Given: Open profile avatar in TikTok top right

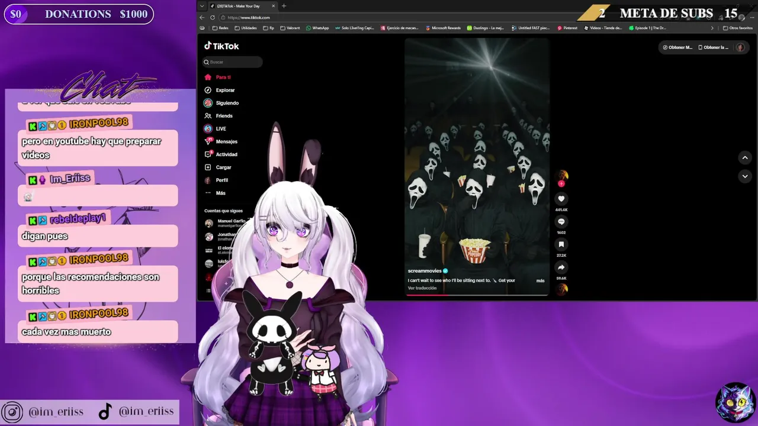Looking at the screenshot, I should tap(740, 47).
